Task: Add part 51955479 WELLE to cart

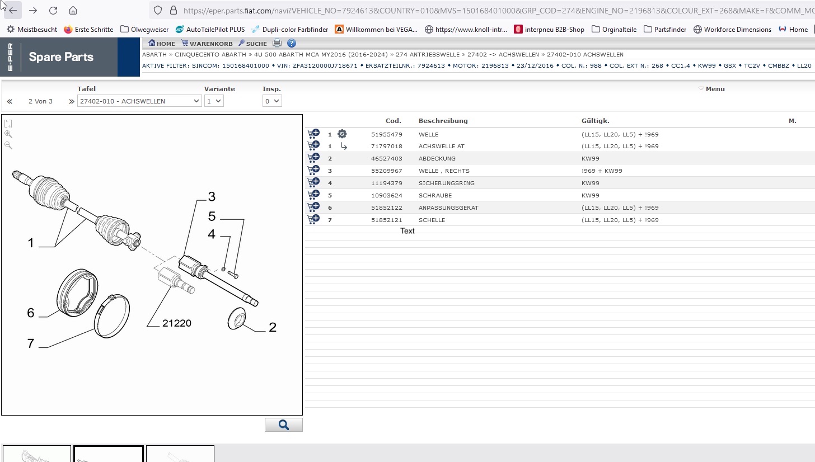Action: [313, 134]
